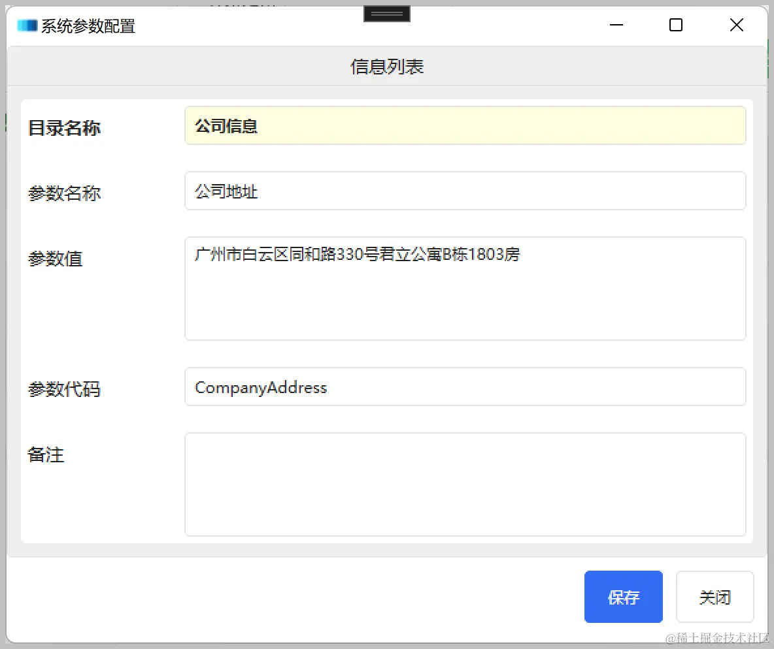Click the 目录名称 label

click(64, 128)
